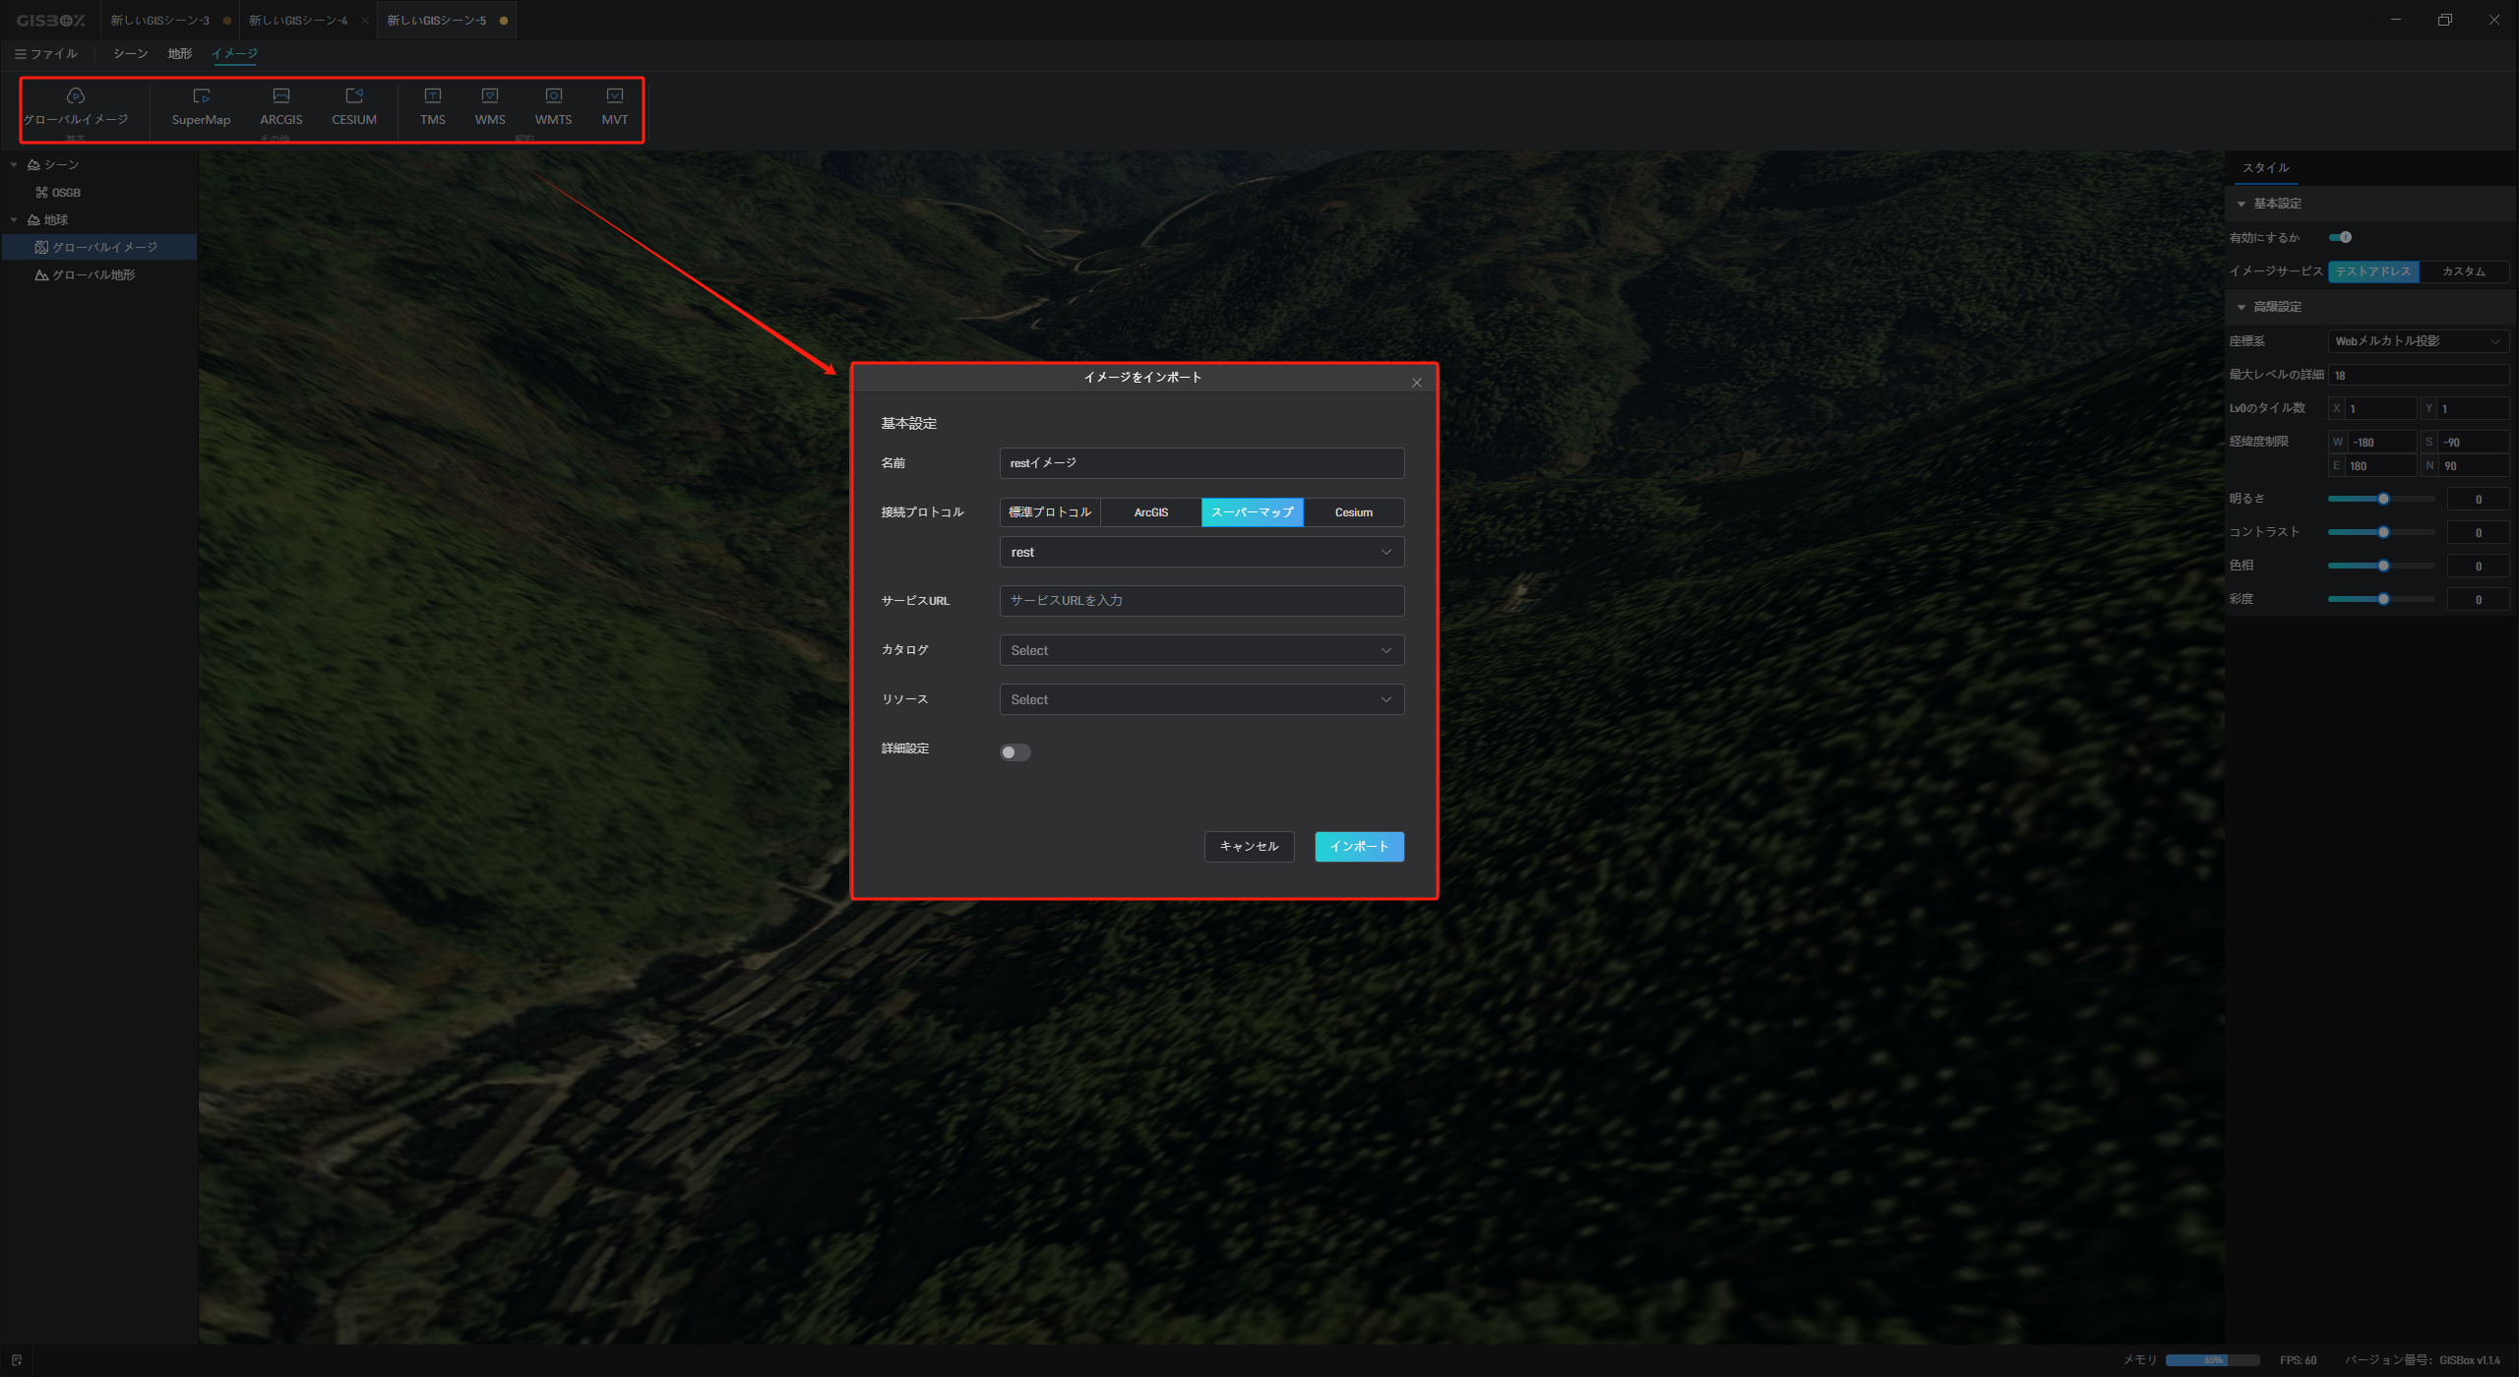Open the 地形 menu tab

point(180,54)
